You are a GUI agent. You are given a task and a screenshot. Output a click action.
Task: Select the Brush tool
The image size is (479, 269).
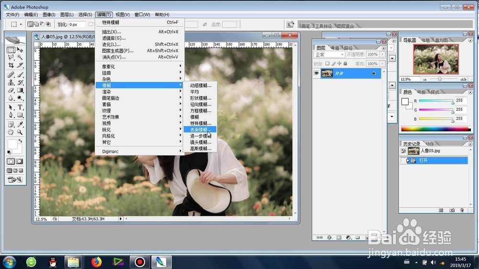pos(20,75)
